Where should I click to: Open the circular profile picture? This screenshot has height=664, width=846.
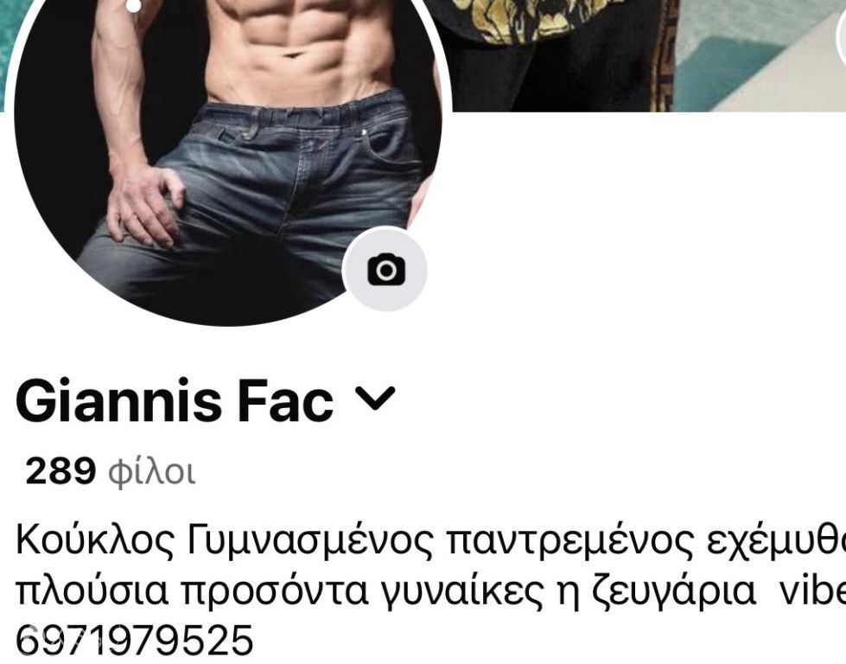tap(227, 156)
